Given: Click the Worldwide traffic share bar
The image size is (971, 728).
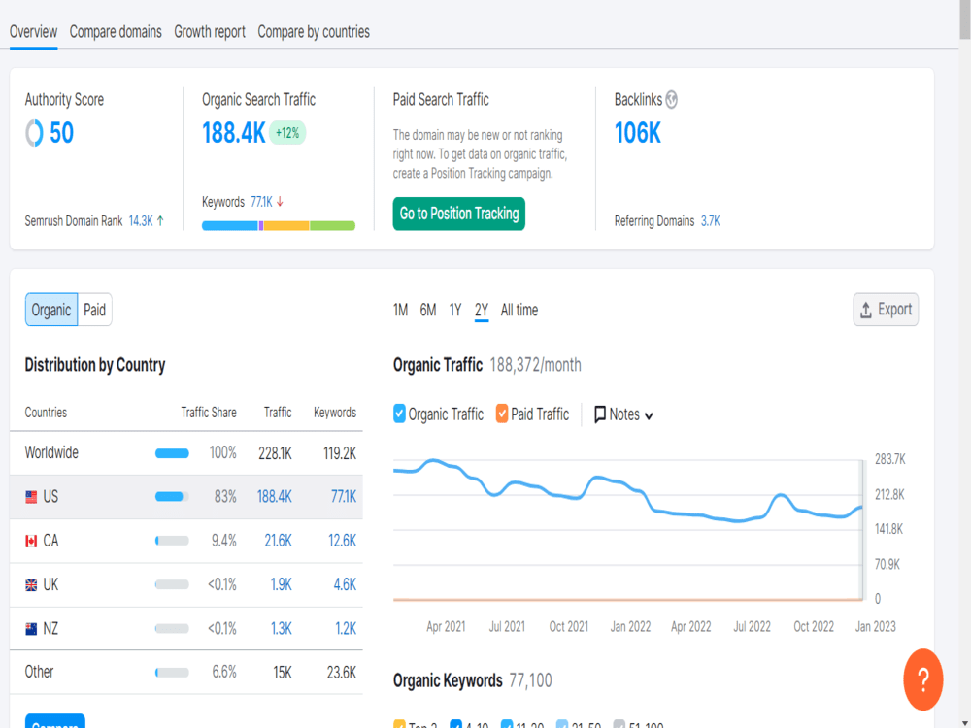Looking at the screenshot, I should (x=172, y=453).
